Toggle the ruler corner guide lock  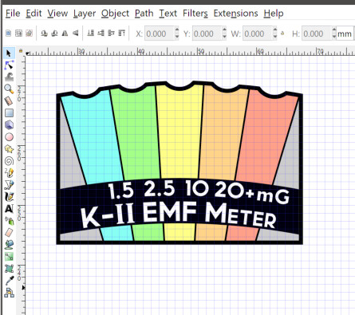21,50
